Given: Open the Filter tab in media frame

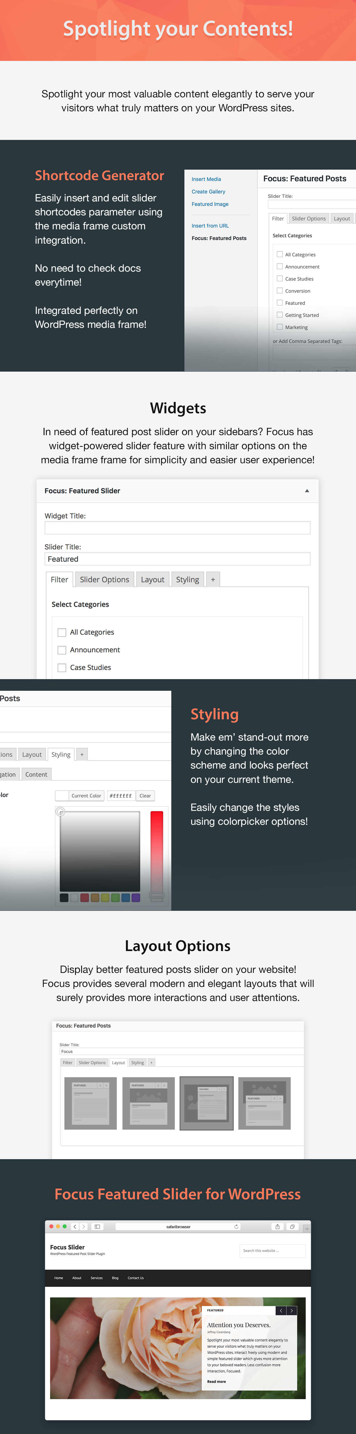Looking at the screenshot, I should coord(278,219).
